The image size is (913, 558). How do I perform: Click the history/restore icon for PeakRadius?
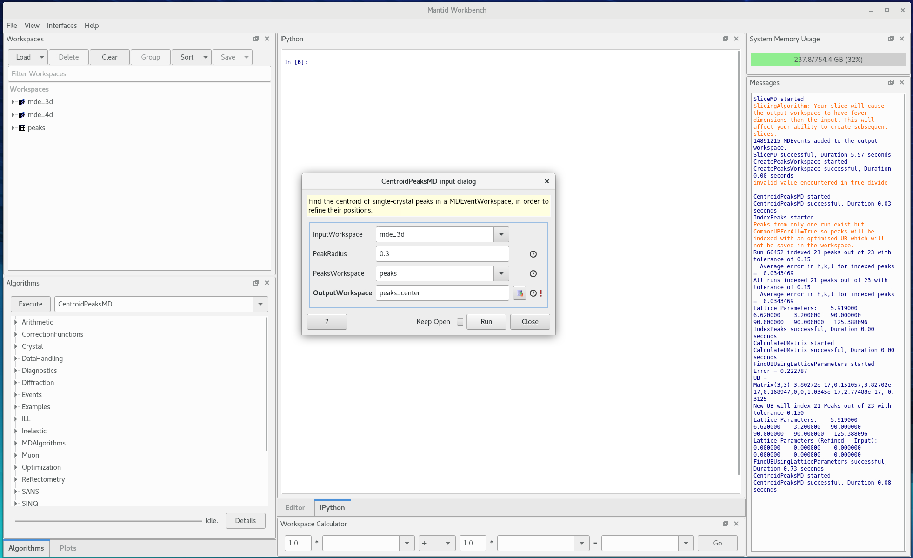533,254
